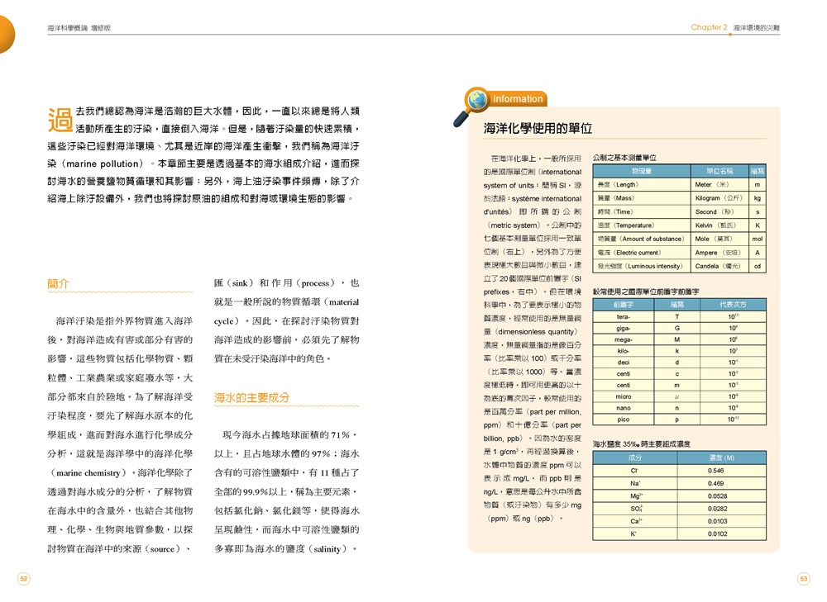
Task: Click the '海水鹽度 35‰ 時主要組成濃度' table caption
Action: [x=642, y=444]
